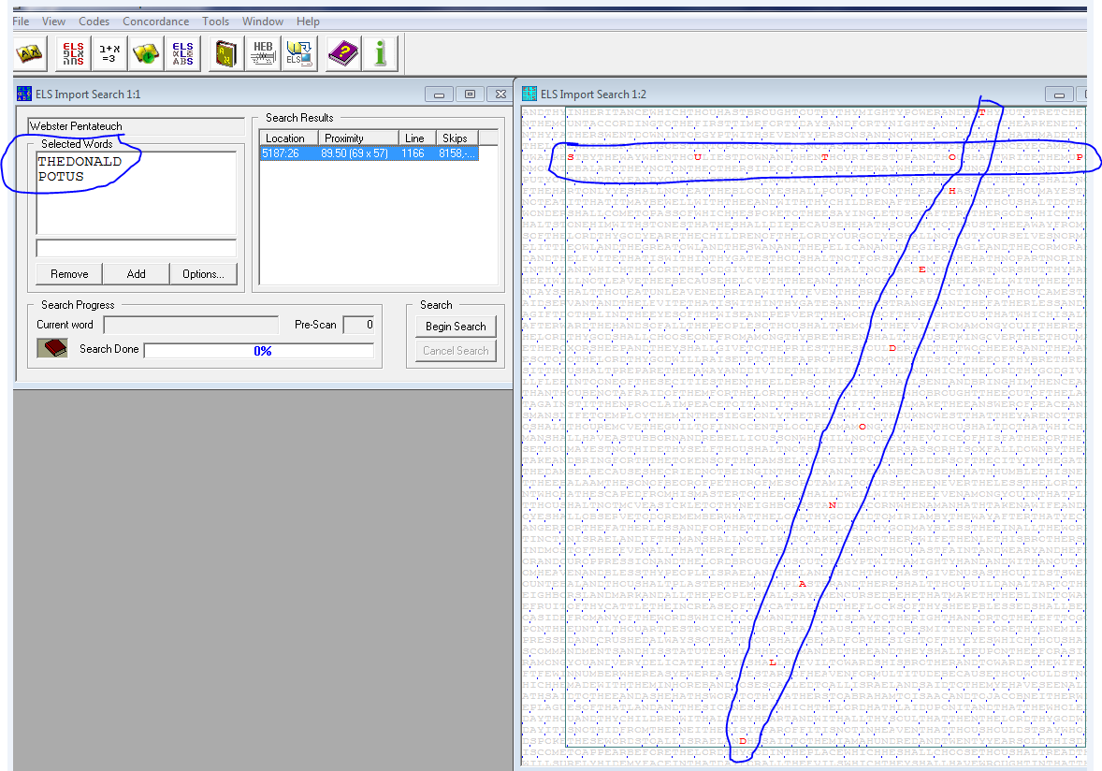Viewport: 1102px width, 771px height.
Task: Open the View menu
Action: pos(53,22)
